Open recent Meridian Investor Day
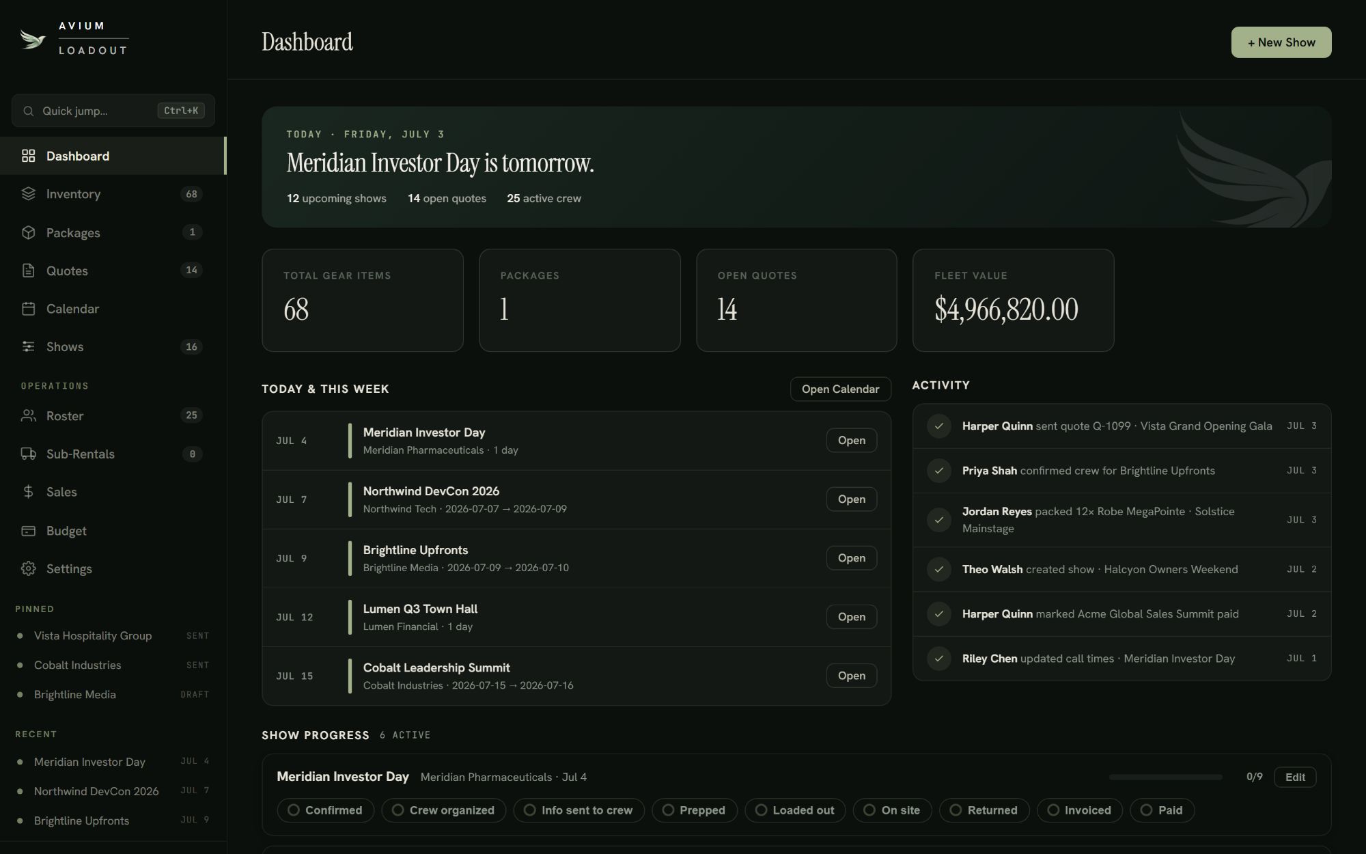This screenshot has width=1366, height=854. point(113,762)
